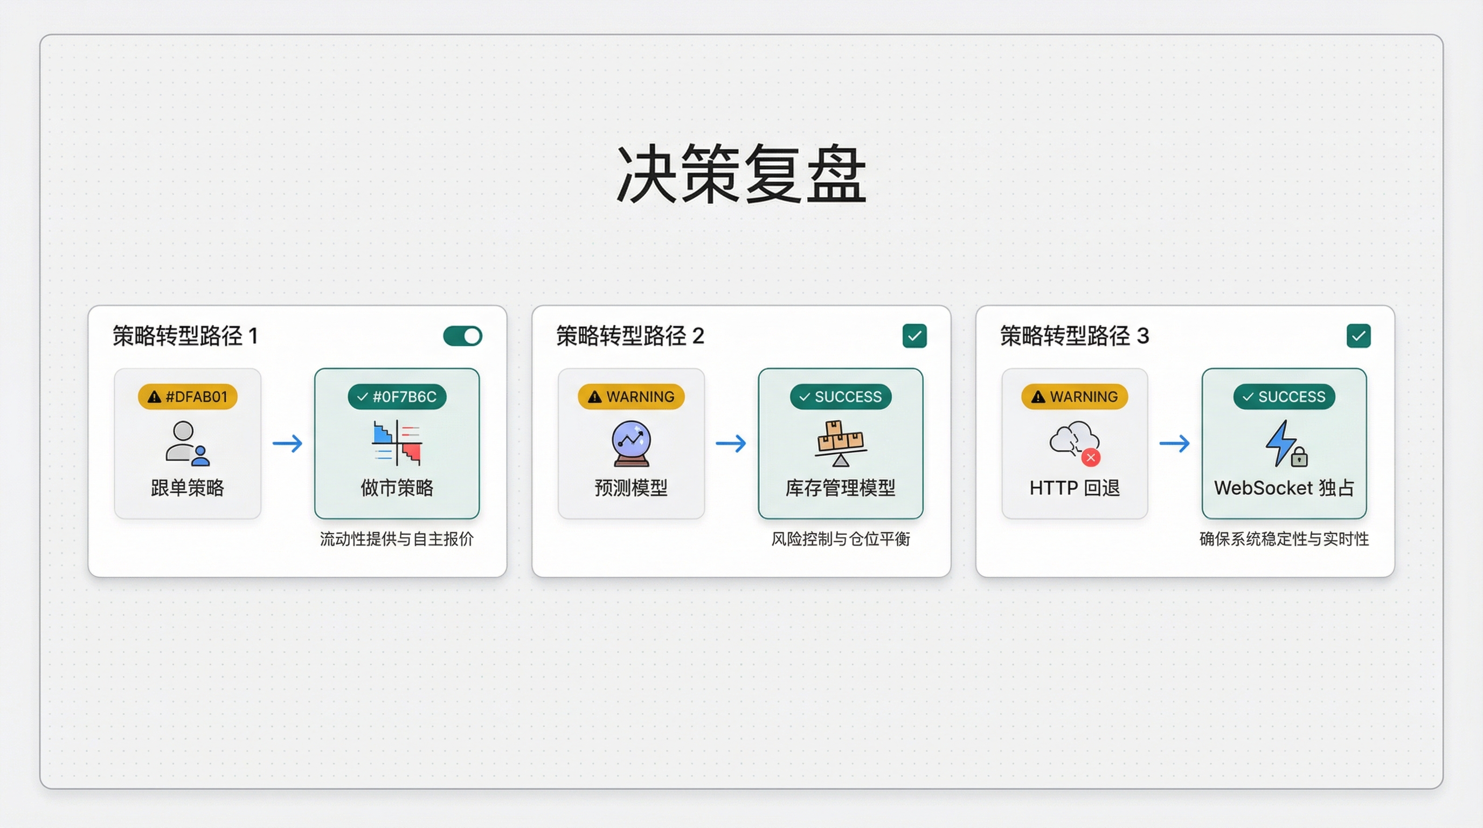Viewport: 1483px width, 828px height.
Task: Select the WebSocket 独占 card
Action: [x=1284, y=487]
